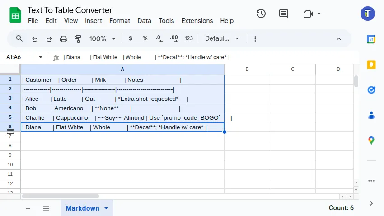Open the comments panel icon
Viewport: 384px width, 216px height.
tap(284, 14)
